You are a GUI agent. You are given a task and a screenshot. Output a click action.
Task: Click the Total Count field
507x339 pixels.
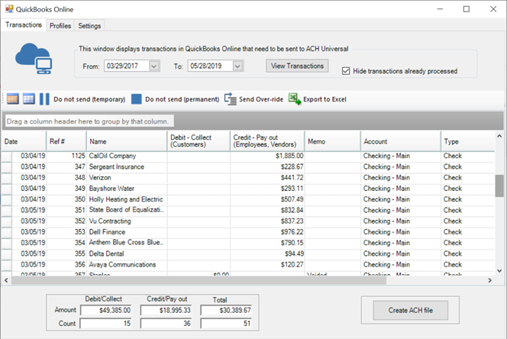tap(226, 323)
